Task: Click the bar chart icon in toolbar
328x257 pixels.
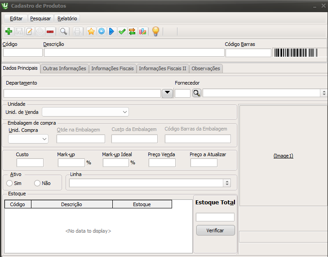Action: (142, 32)
